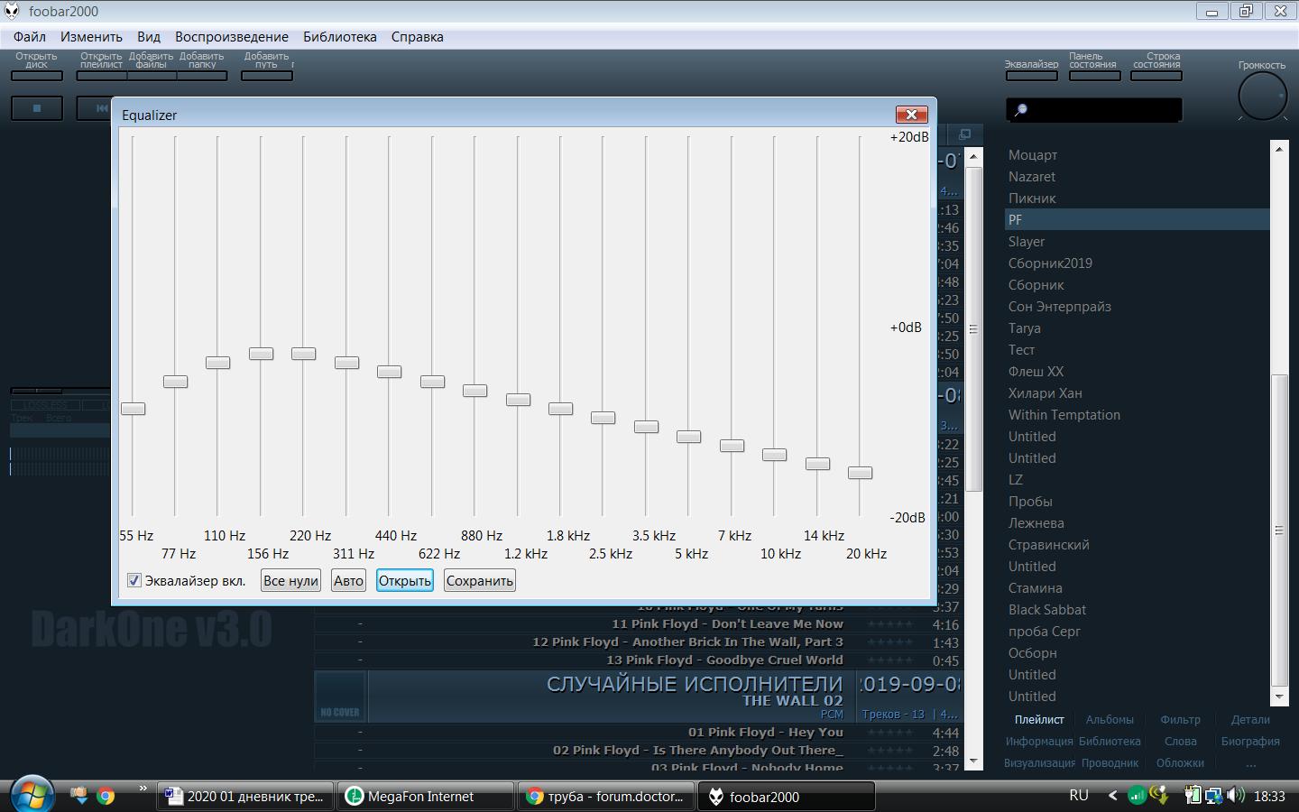Click the MegaFon Internet taskbar button
This screenshot has height=812, width=1299.
point(425,797)
